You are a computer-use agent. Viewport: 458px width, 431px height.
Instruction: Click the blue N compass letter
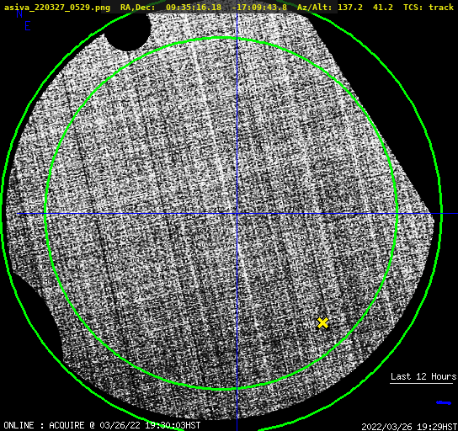pyautogui.click(x=19, y=13)
